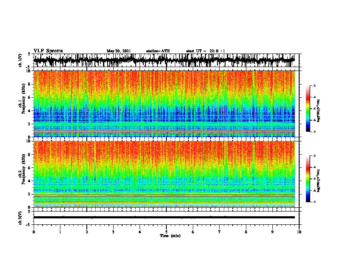Click the time axis tick label "7"
This screenshot has height=260, width=337.
point(220,232)
